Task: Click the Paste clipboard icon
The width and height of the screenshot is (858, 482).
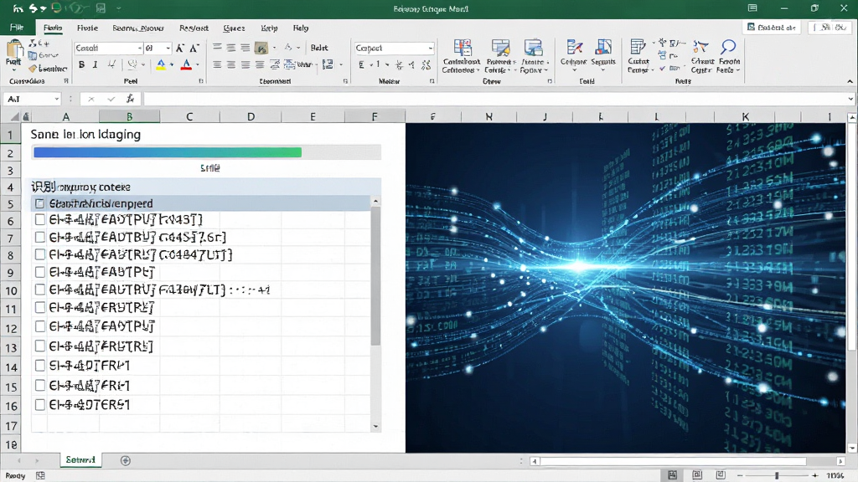Action: (x=13, y=50)
